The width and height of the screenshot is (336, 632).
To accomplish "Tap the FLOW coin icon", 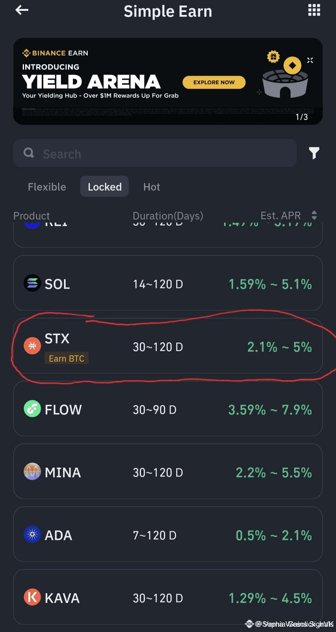I will 32,409.
